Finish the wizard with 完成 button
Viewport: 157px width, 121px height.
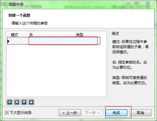coord(117,113)
